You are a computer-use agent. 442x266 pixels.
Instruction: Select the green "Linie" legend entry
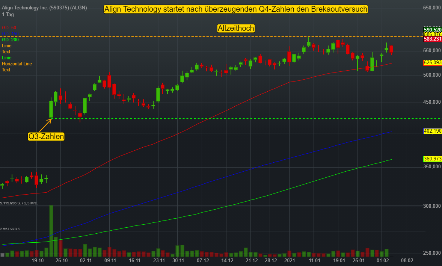pyautogui.click(x=6, y=58)
